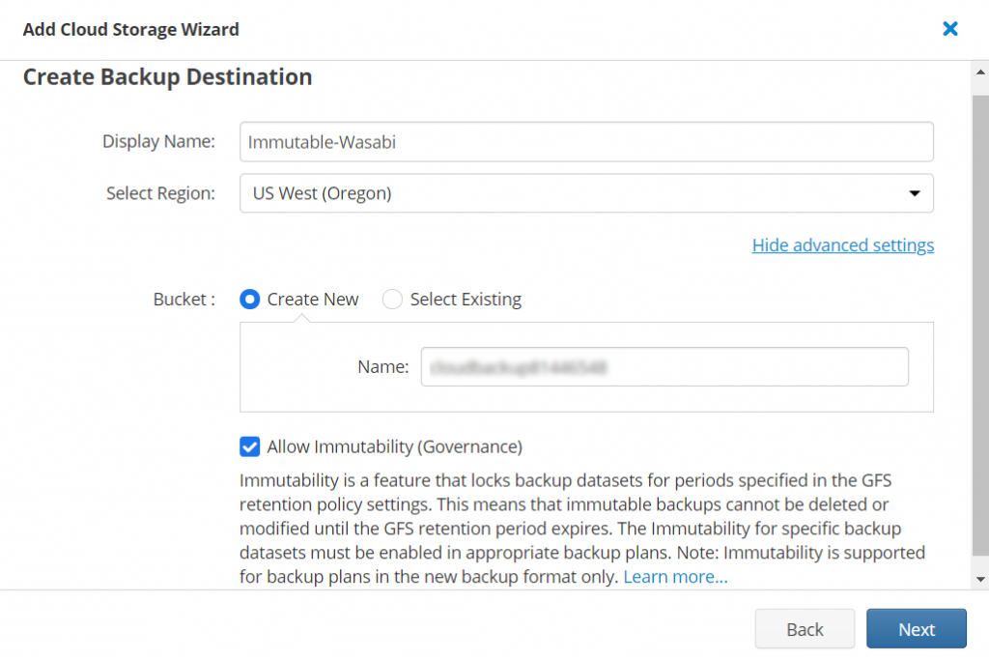
Task: Choose the Select Existing bucket option
Action: point(392,300)
